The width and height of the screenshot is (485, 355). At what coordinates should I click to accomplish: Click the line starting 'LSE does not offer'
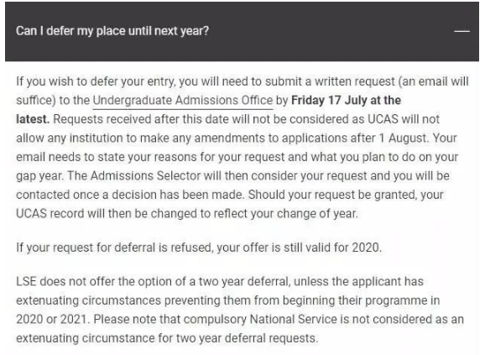[220, 281]
